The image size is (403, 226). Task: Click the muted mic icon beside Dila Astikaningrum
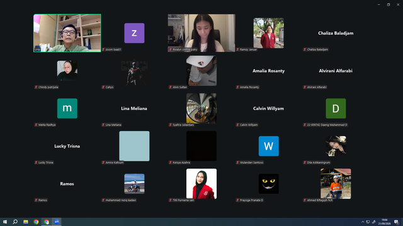tap(305, 163)
